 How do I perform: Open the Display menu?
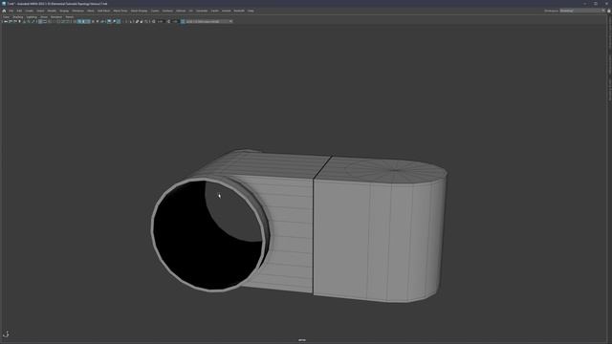point(64,11)
